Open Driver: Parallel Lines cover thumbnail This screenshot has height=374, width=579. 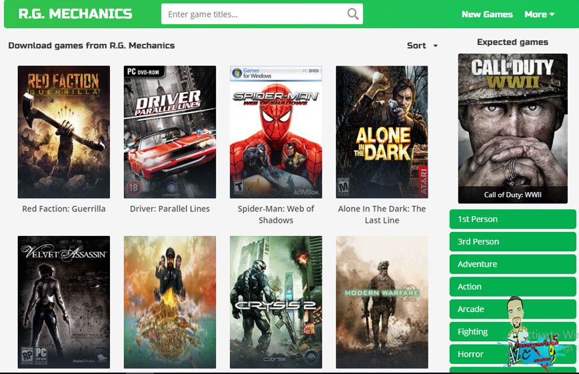point(170,132)
